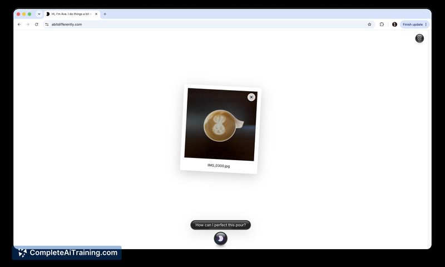Image resolution: width=445 pixels, height=267 pixels.
Task: Click the green fullscreen window button
Action: click(29, 14)
